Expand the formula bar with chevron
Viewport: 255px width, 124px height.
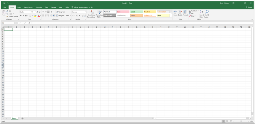(x=252, y=23)
